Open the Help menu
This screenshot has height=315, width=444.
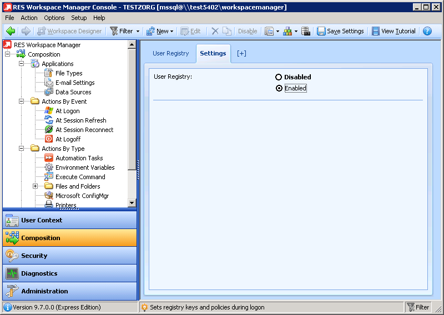[99, 18]
